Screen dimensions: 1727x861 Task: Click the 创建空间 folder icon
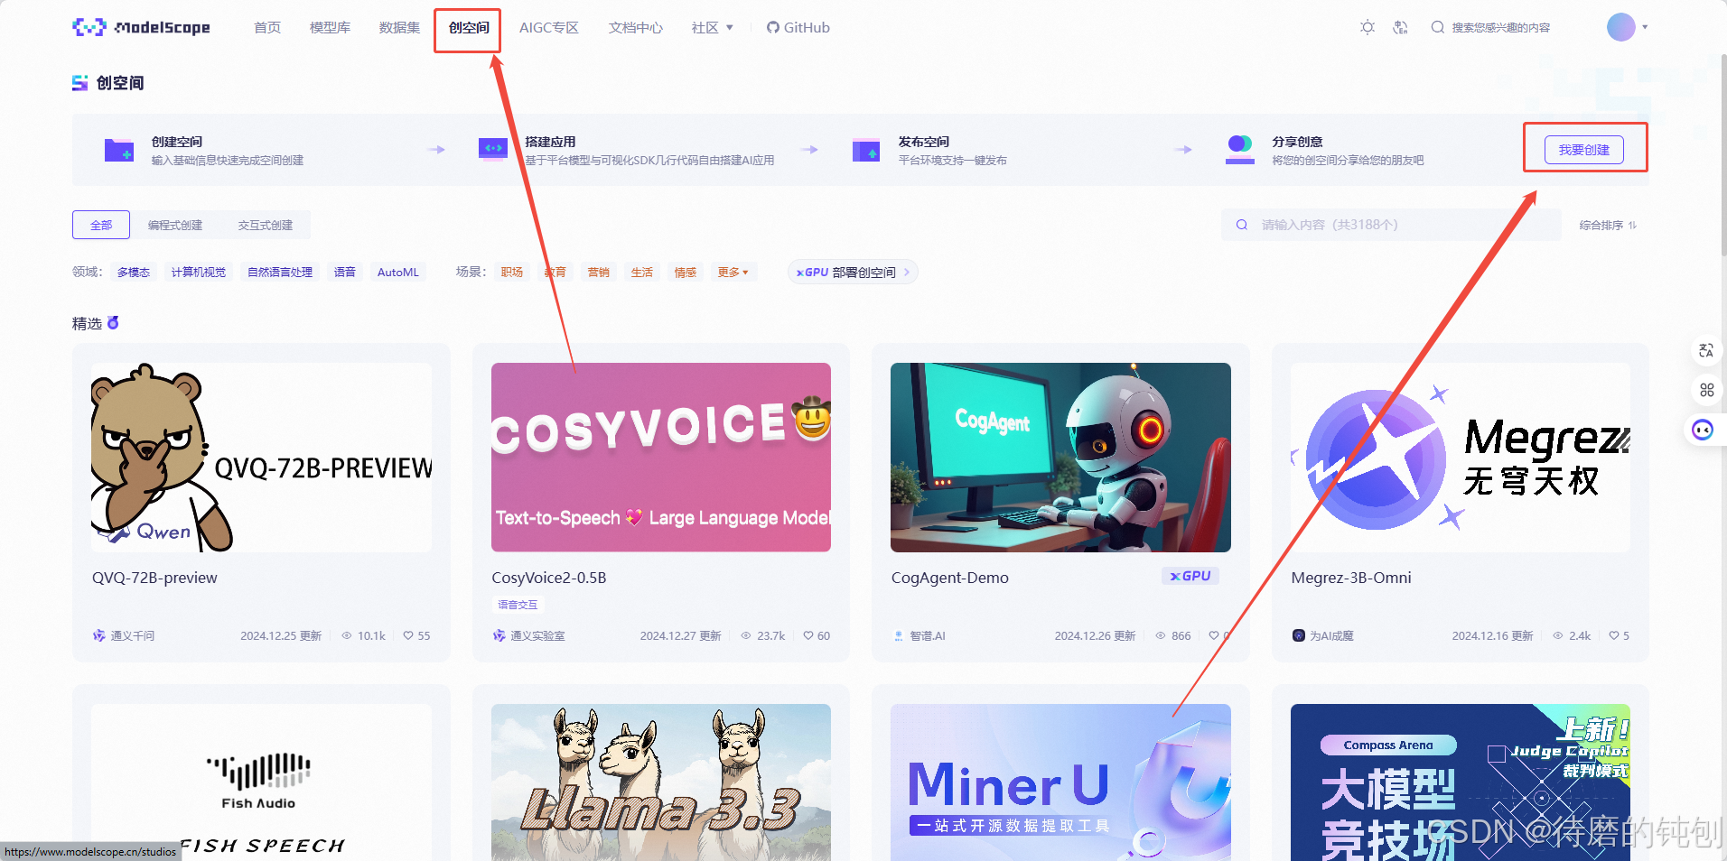tap(119, 150)
